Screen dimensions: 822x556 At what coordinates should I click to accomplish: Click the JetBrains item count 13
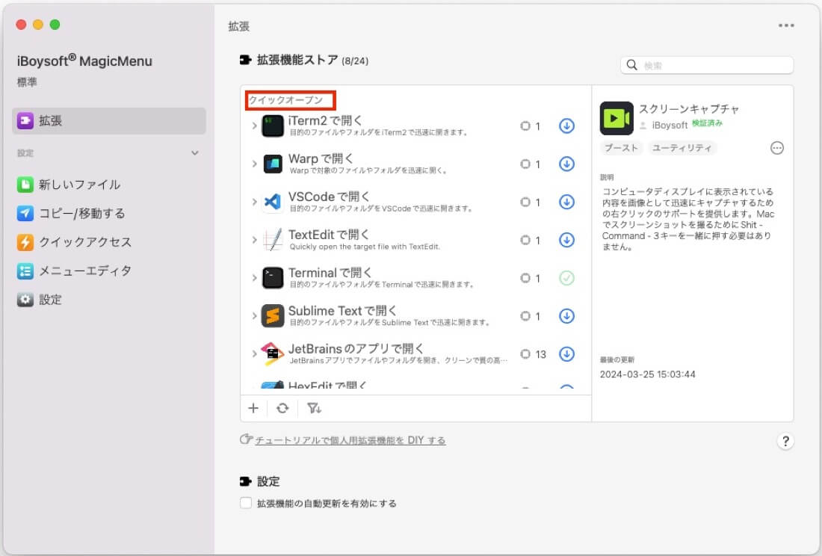click(x=540, y=354)
